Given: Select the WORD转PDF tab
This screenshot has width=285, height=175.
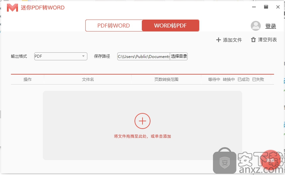Looking at the screenshot, I should tap(170, 26).
